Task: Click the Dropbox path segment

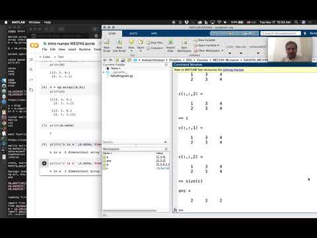Action: (175, 60)
